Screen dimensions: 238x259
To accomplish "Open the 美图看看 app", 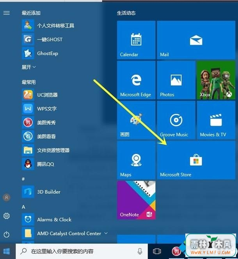I will coord(39,136).
